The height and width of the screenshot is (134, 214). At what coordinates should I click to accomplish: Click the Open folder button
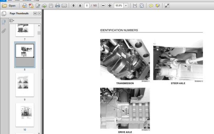click(x=9, y=6)
